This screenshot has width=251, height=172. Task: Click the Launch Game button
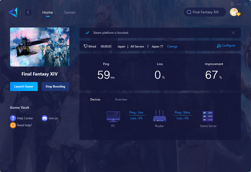coord(24,86)
